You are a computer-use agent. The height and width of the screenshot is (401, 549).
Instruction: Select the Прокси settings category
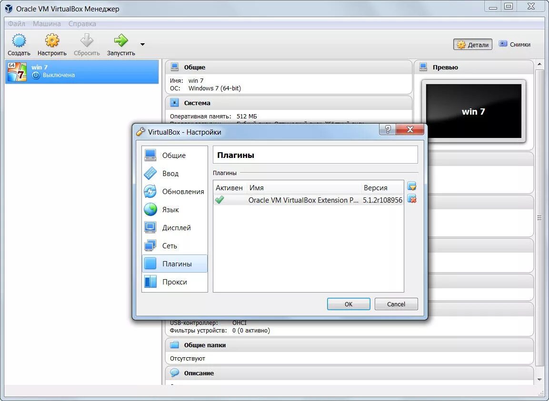175,282
